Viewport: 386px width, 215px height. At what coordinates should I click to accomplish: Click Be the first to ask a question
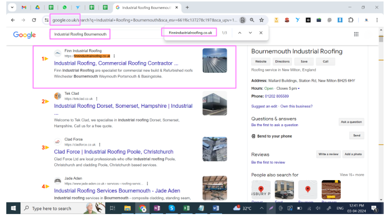(x=274, y=125)
